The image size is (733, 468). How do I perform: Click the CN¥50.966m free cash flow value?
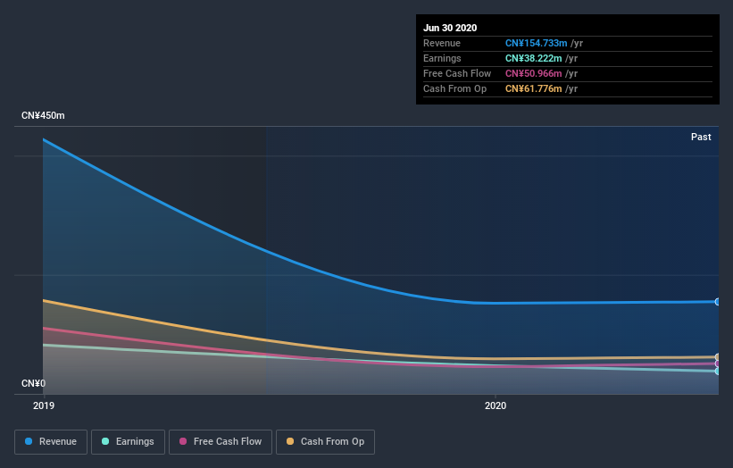tap(533, 73)
